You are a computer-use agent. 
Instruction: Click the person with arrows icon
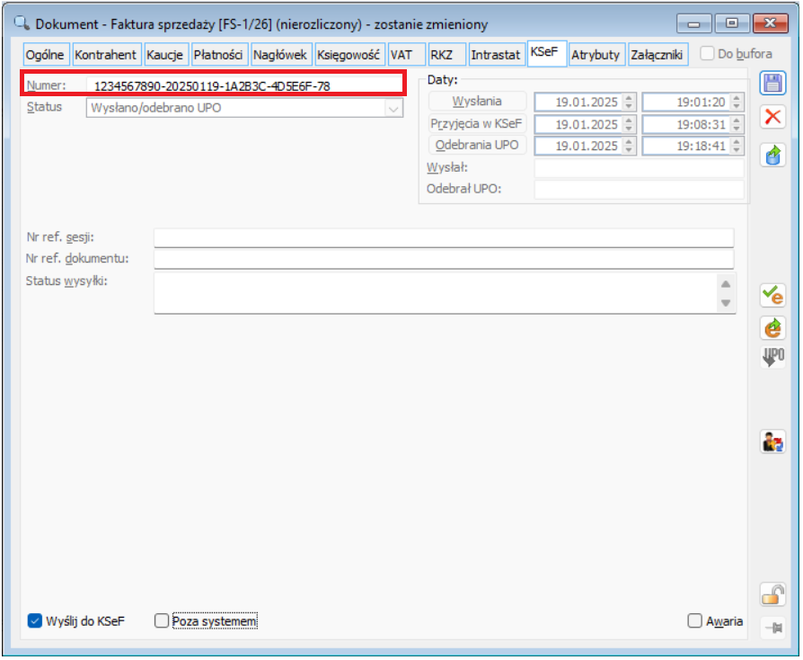click(x=772, y=441)
